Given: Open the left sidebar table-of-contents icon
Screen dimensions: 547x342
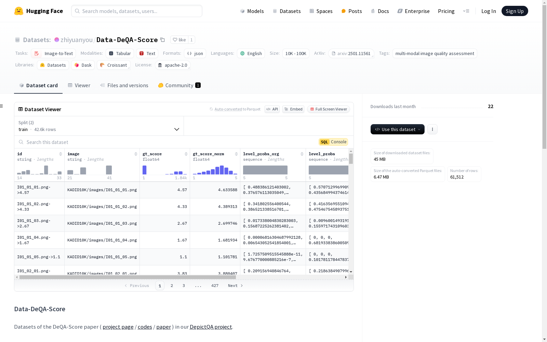Looking at the screenshot, I should coord(1,106).
